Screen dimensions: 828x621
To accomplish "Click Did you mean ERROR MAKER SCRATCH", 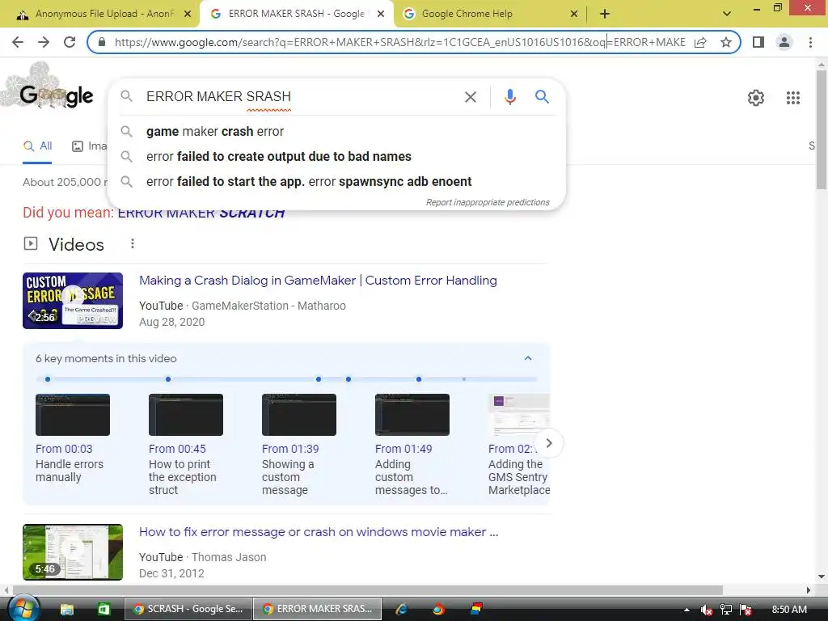I will tap(201, 213).
